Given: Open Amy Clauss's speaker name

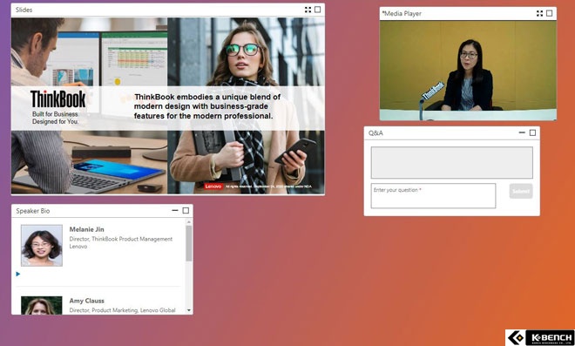Looking at the screenshot, I should tap(86, 301).
